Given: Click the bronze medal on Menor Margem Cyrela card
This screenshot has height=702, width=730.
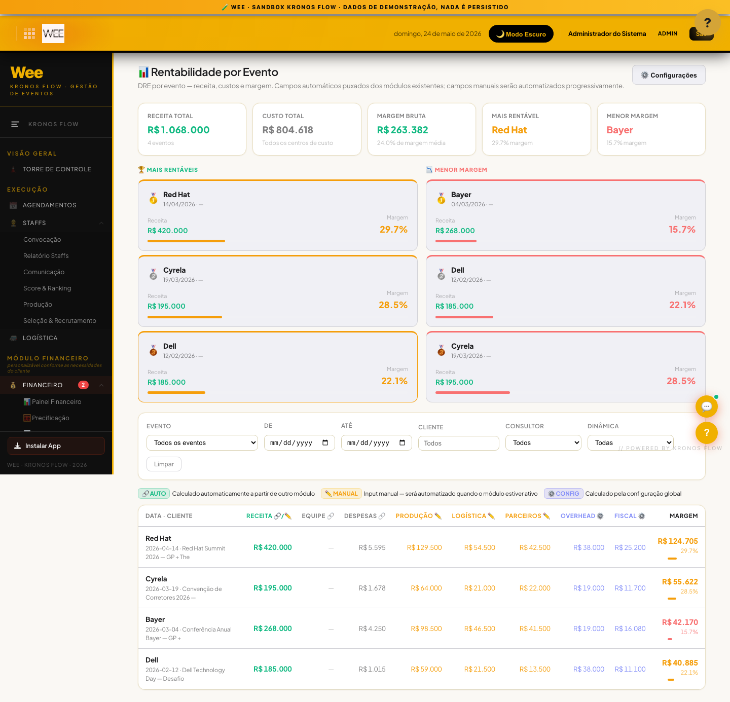Looking at the screenshot, I should click(441, 350).
